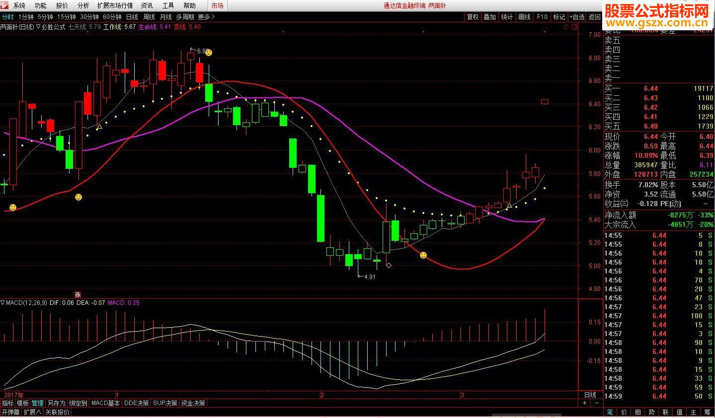Zoom out using the minus button
The image size is (715, 418).
[x=597, y=403]
